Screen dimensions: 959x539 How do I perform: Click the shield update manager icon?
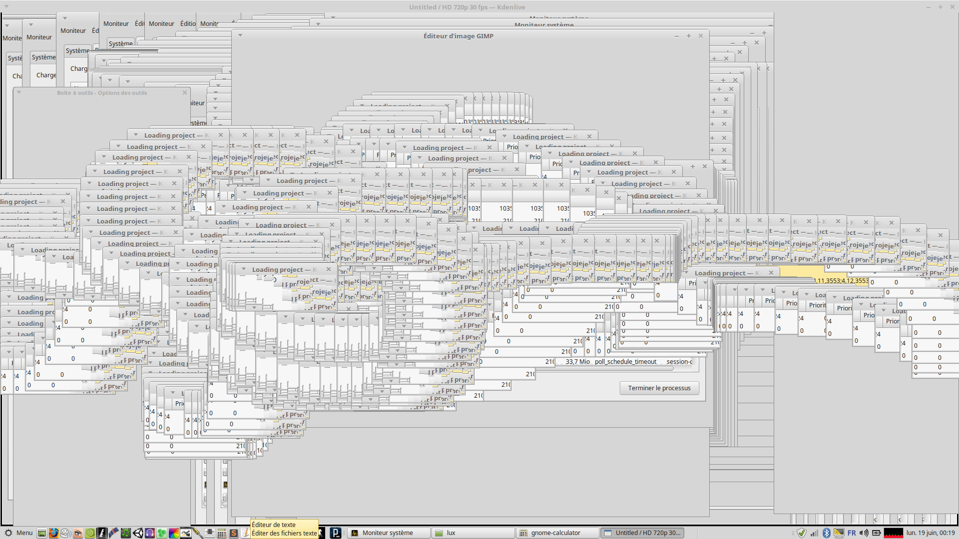801,533
